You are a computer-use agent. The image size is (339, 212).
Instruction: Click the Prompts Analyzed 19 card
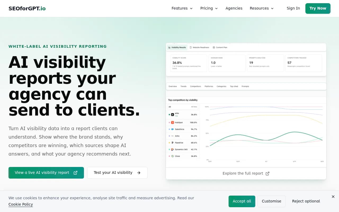click(x=265, y=63)
